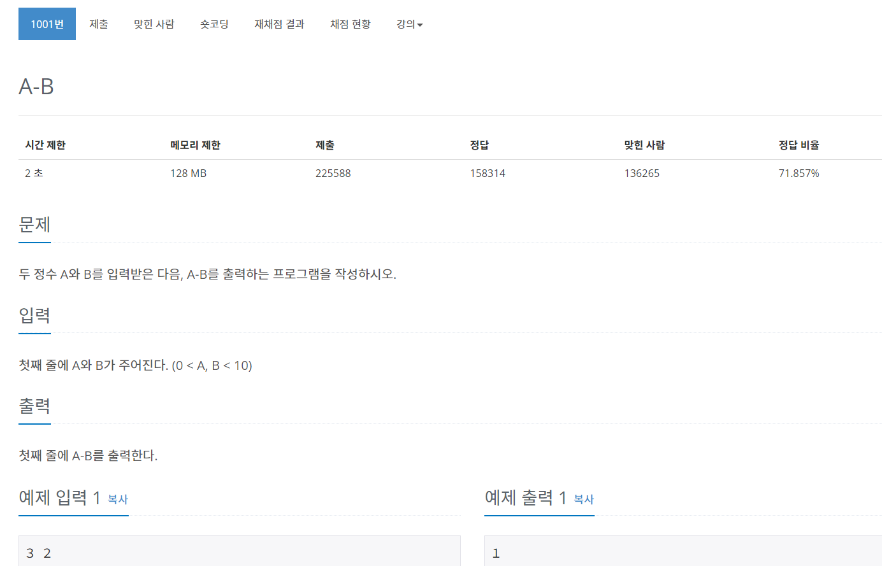Click the problem description sentence
Image resolution: width=882 pixels, height=566 pixels.
pos(208,274)
